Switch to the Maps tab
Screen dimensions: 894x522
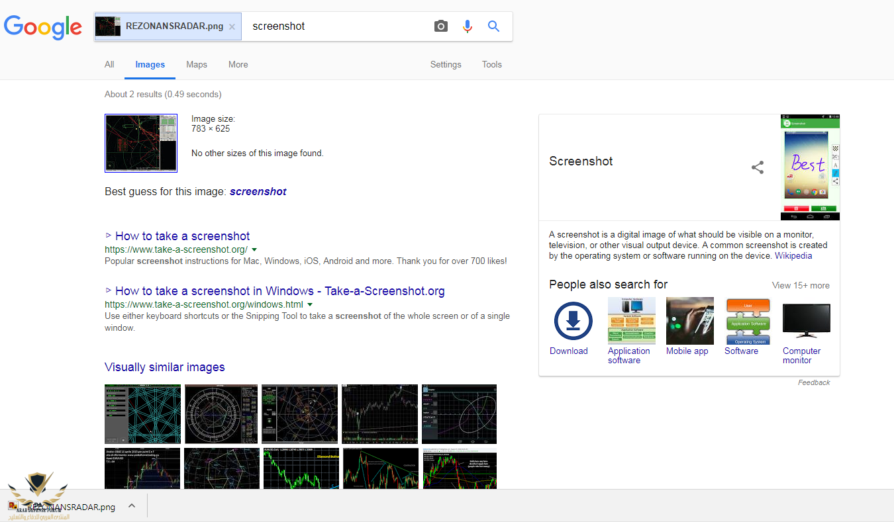point(197,65)
